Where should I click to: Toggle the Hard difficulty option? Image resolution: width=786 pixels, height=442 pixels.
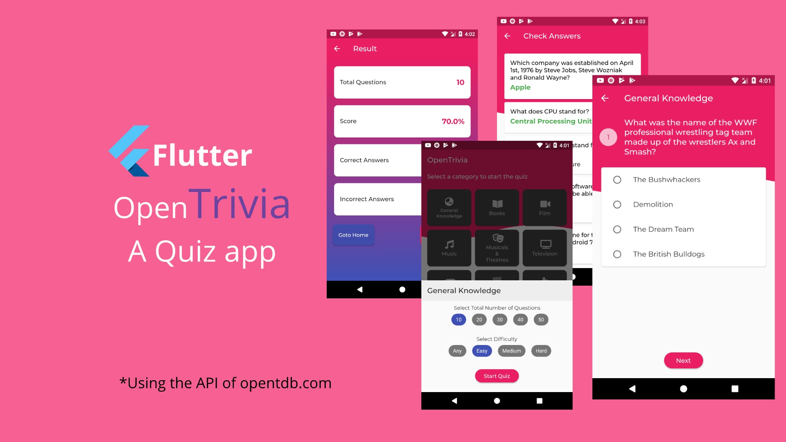(x=541, y=351)
